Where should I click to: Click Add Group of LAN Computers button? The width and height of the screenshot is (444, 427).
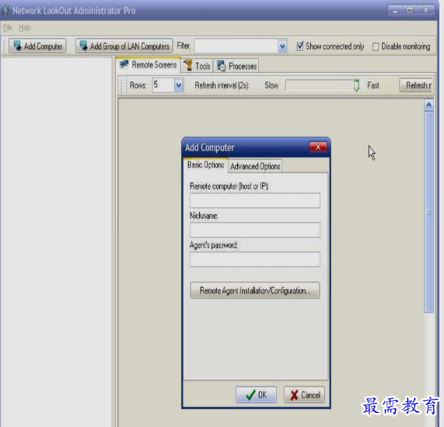tap(124, 46)
